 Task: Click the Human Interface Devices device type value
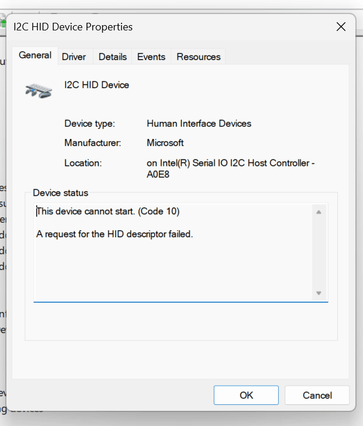(199, 124)
